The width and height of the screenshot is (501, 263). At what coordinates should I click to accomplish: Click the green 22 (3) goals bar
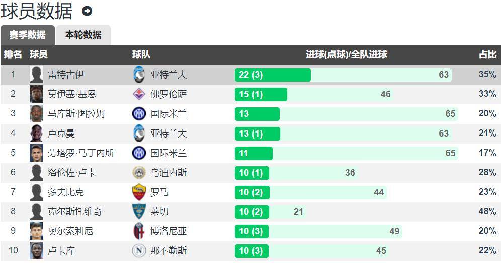coord(273,75)
